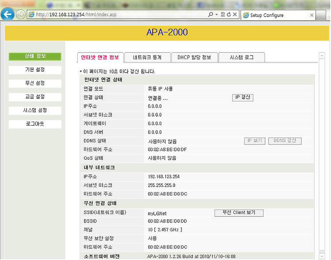Open a new browser tab
The width and height of the screenshot is (331, 260).
coord(321,15)
